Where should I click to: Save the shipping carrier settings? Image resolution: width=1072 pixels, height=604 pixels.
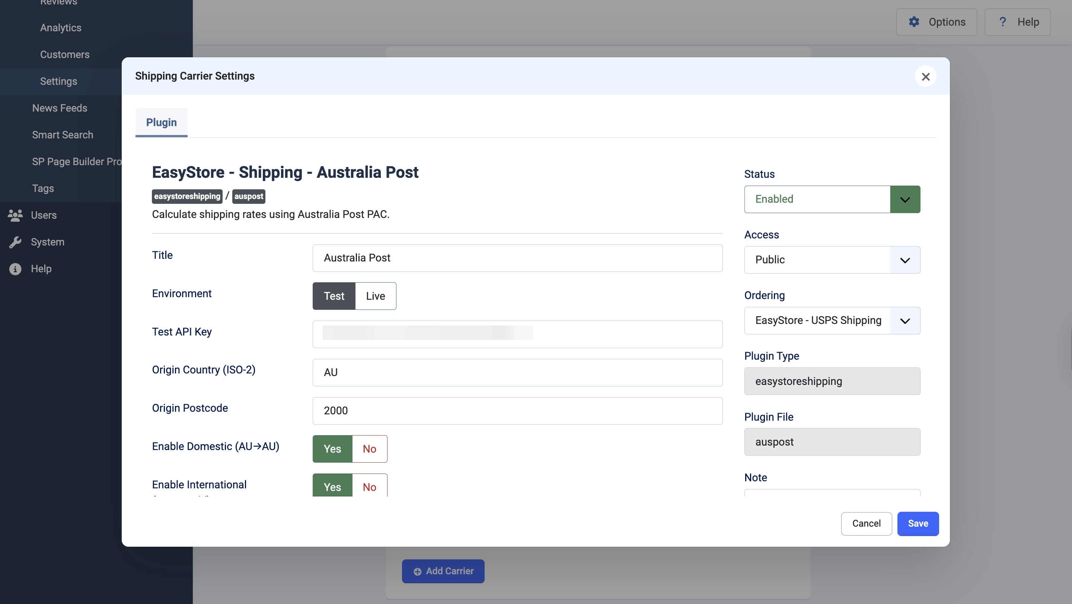(918, 523)
